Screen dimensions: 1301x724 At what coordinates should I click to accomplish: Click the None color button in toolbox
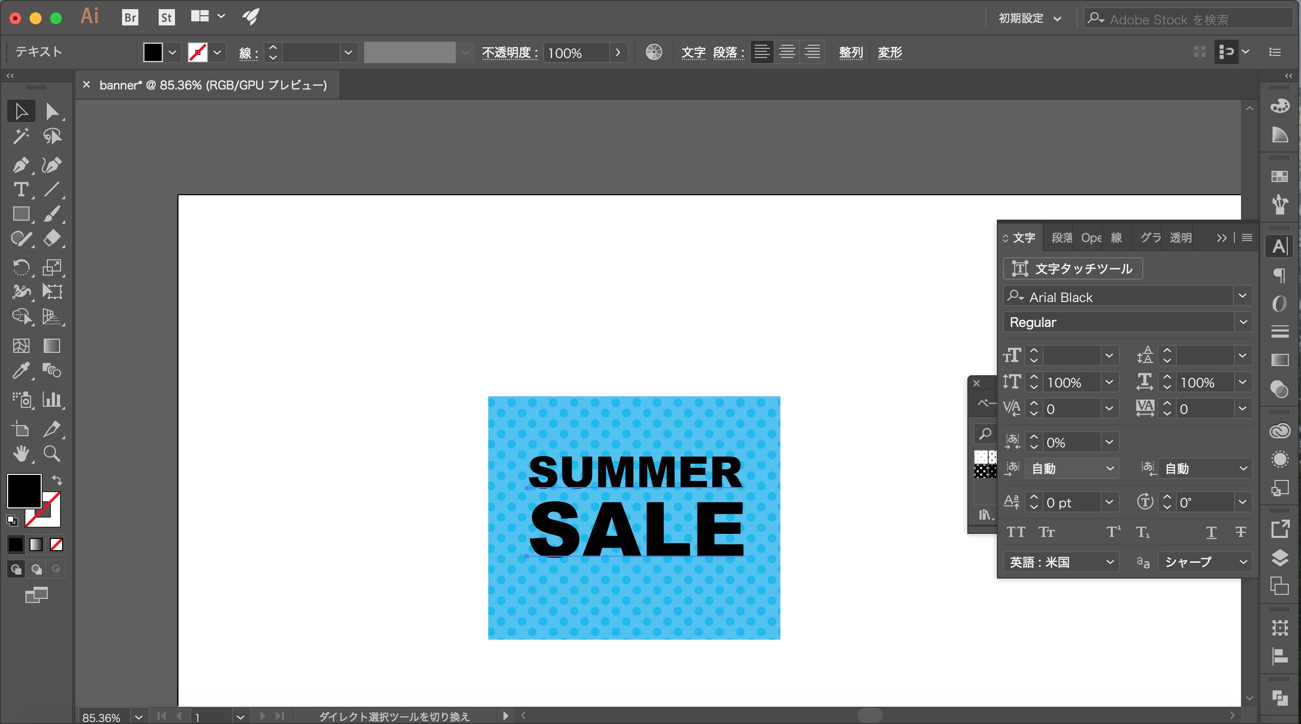(x=56, y=545)
